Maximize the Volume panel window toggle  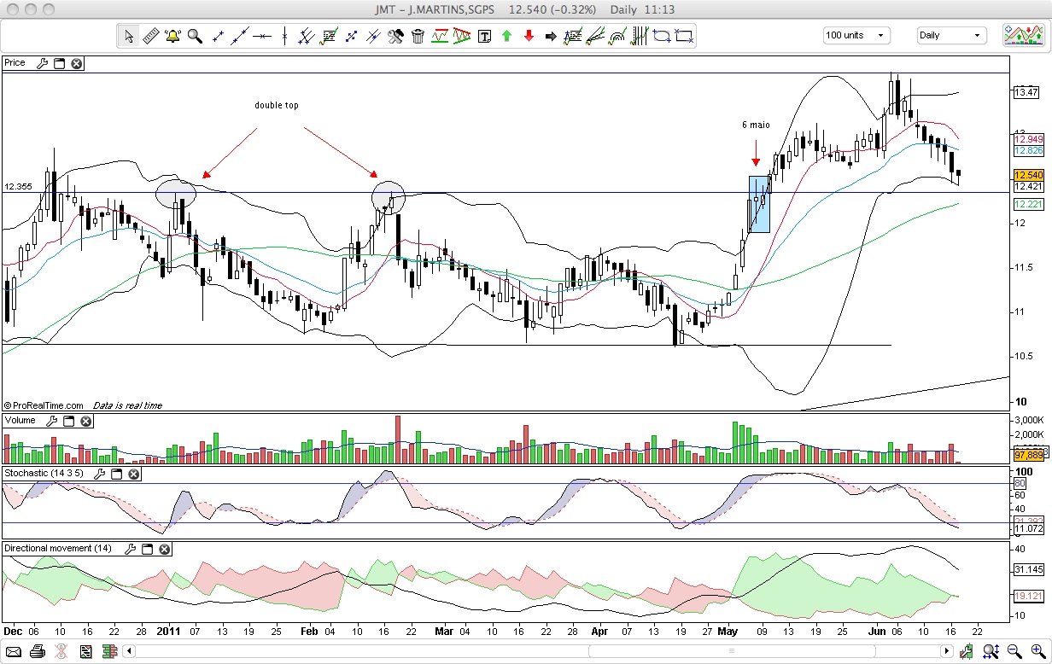coord(68,422)
